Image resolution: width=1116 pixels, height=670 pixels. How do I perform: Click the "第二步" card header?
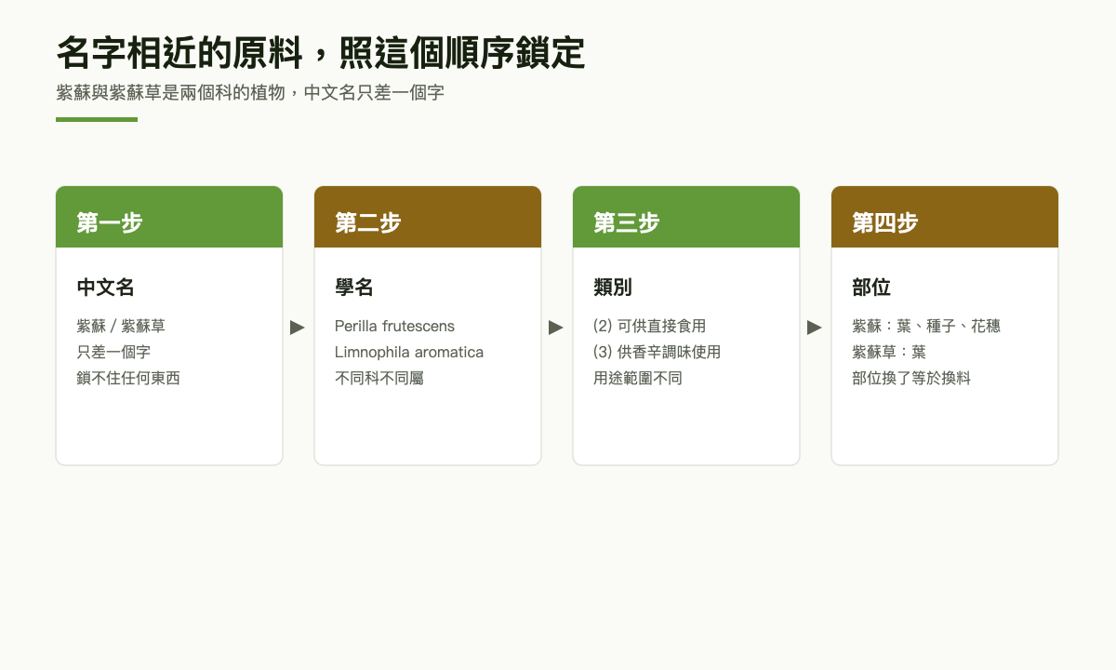pos(428,217)
